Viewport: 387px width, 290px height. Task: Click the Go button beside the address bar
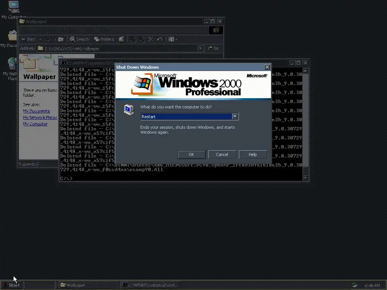click(x=214, y=48)
